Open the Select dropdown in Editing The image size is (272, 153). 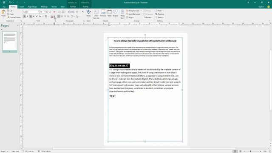[159, 17]
